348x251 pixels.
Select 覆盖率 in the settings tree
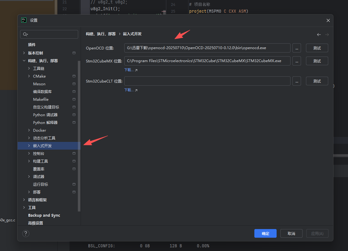39,169
